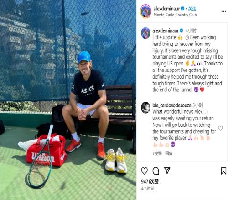The width and height of the screenshot is (228, 200).
Task: Save post with bookmark icon
Action: (x=223, y=171)
